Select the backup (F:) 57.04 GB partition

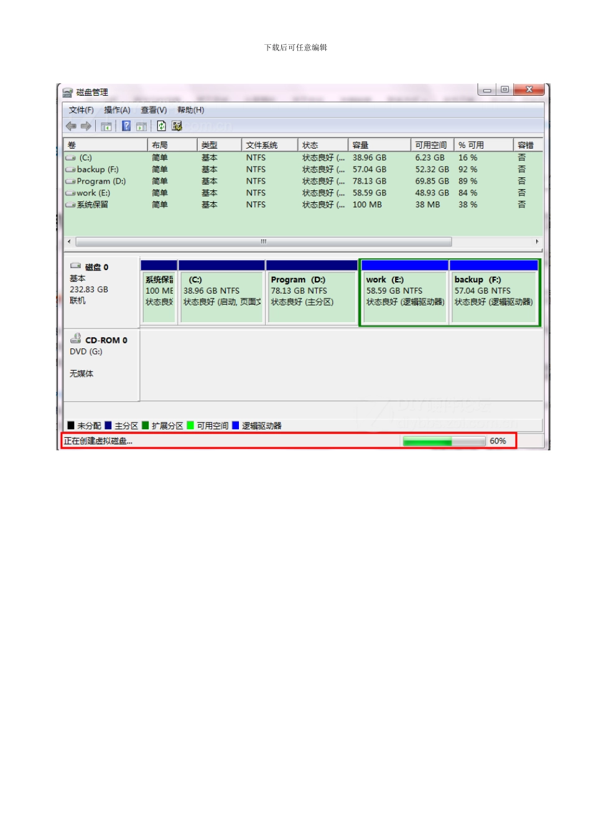tap(494, 292)
